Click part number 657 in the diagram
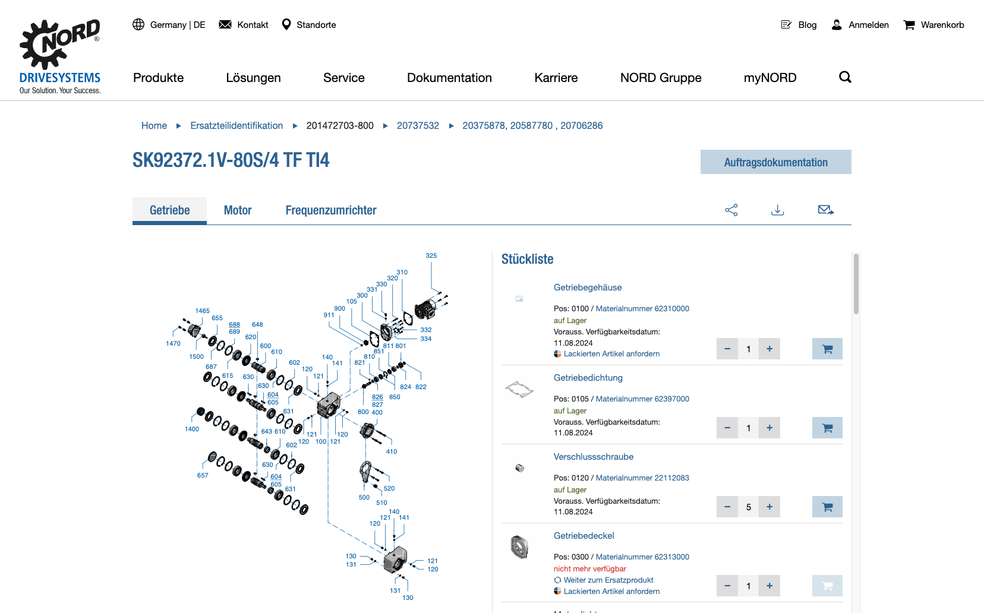This screenshot has width=984, height=613. [x=203, y=475]
